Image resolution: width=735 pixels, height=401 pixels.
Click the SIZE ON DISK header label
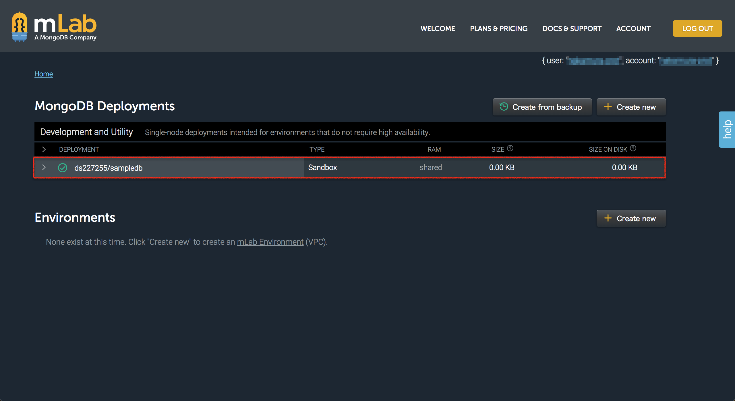pos(608,149)
